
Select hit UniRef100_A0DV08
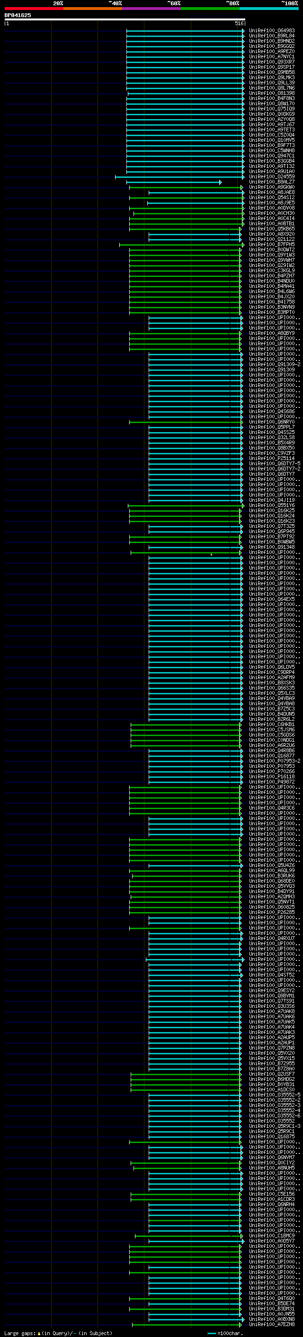tap(272, 208)
